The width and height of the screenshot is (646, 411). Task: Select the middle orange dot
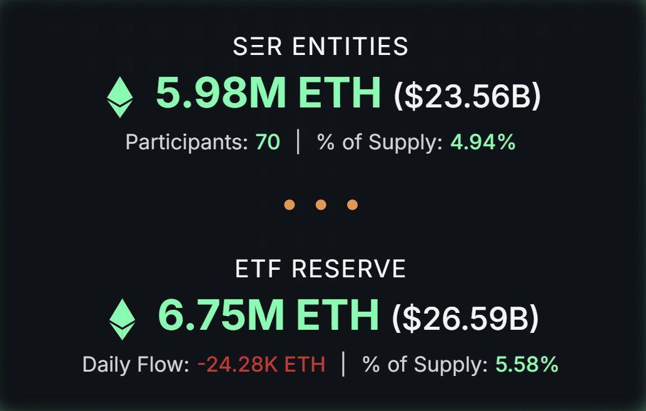click(321, 204)
